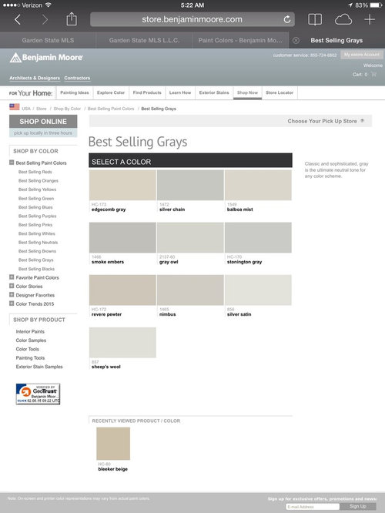Switch to Paint Colors - Benjamin Moore tab

[240, 40]
